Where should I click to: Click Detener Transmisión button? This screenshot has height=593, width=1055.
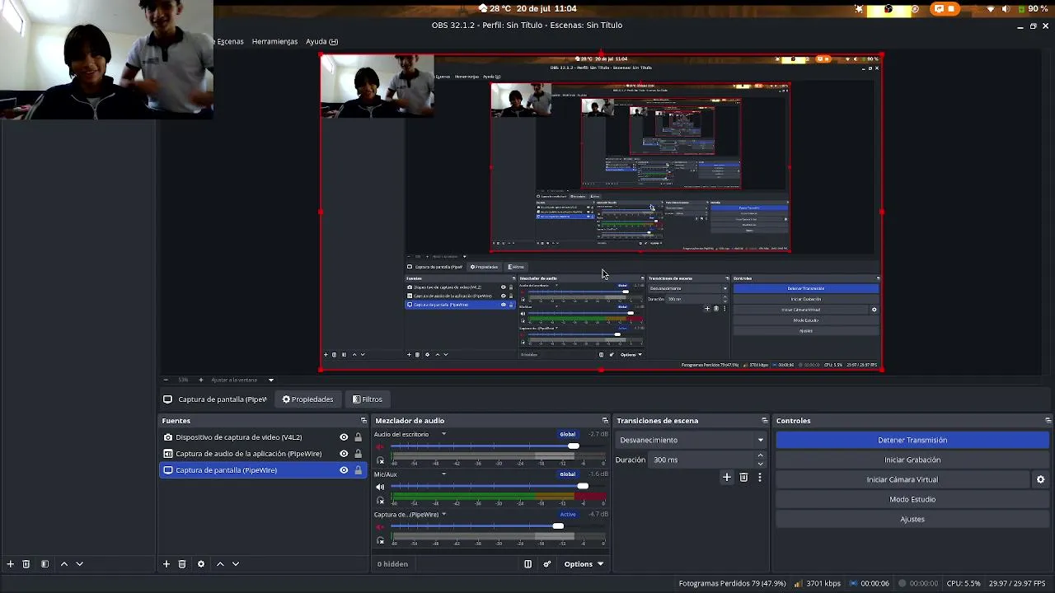(912, 440)
